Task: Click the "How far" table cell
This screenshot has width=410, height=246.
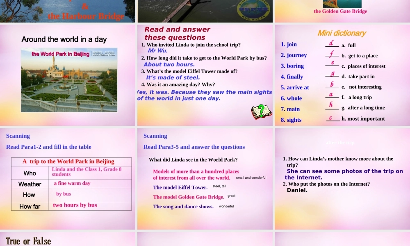Action: [x=30, y=206]
